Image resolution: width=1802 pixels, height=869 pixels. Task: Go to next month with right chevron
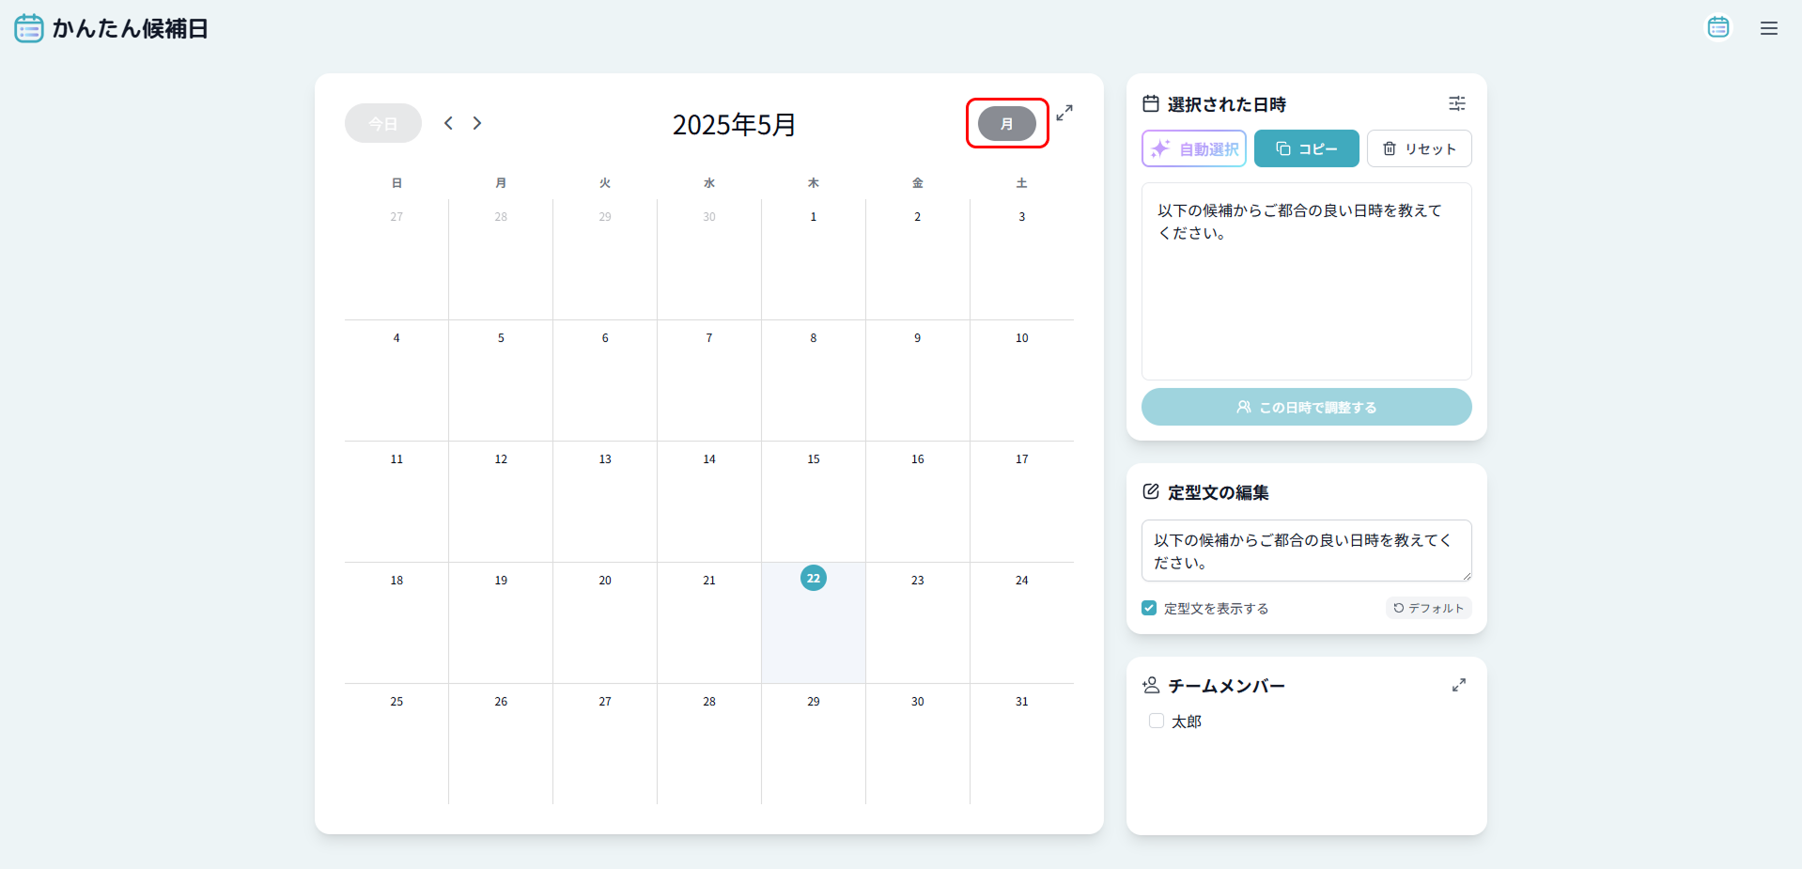click(x=477, y=123)
